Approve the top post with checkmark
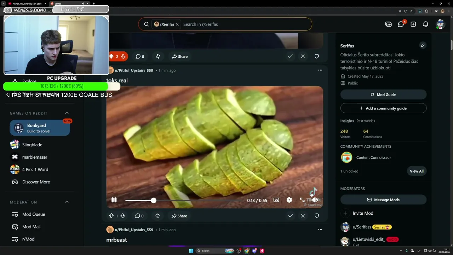The width and height of the screenshot is (453, 255). [x=291, y=56]
